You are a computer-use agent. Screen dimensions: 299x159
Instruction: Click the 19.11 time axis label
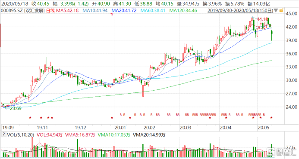[x=42, y=128]
